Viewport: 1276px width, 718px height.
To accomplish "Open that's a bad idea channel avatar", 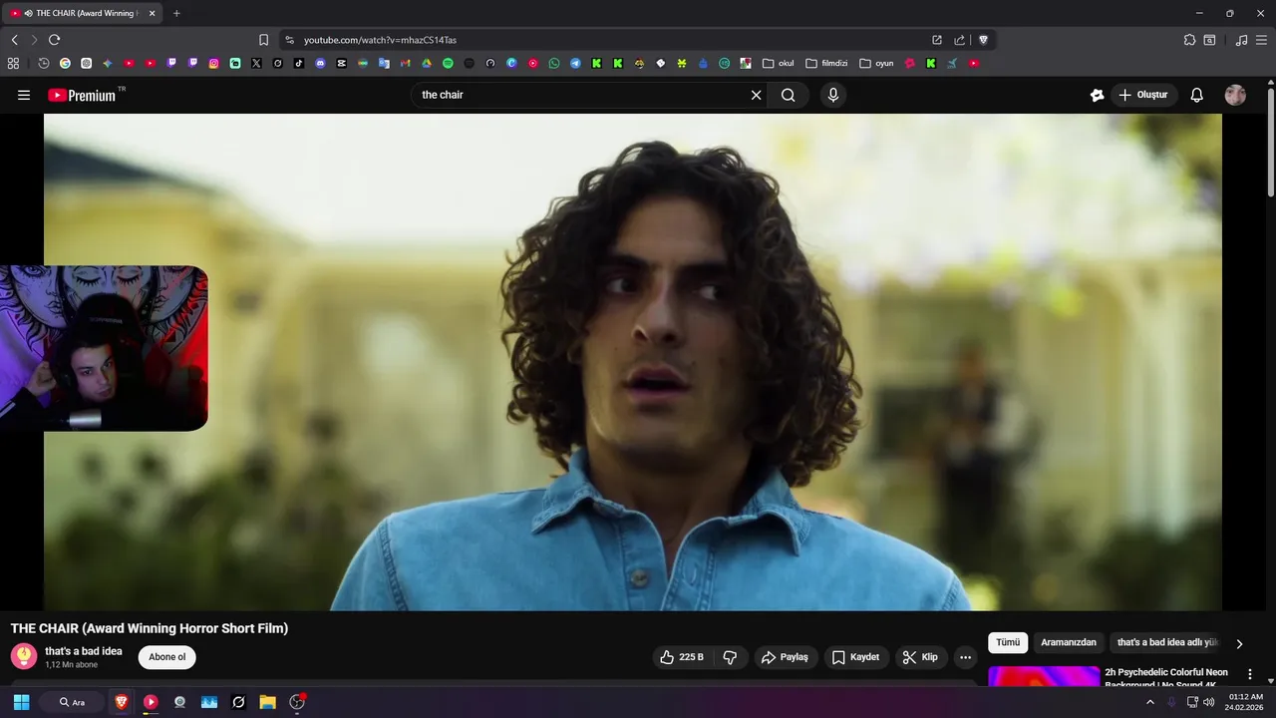I will 24,656.
